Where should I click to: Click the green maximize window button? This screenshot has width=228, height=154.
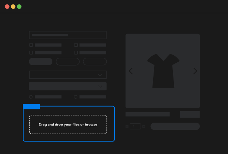click(19, 6)
